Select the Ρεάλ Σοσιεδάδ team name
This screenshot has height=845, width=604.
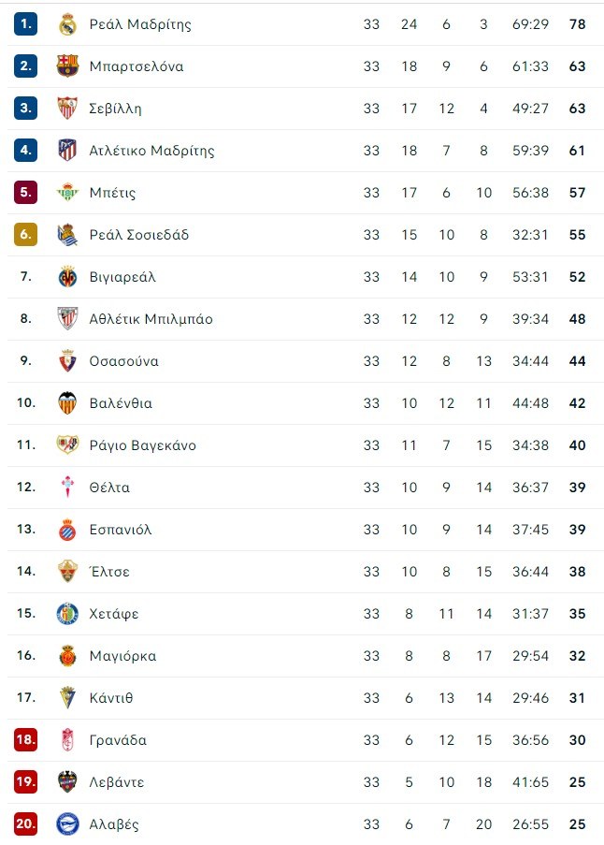pos(139,235)
